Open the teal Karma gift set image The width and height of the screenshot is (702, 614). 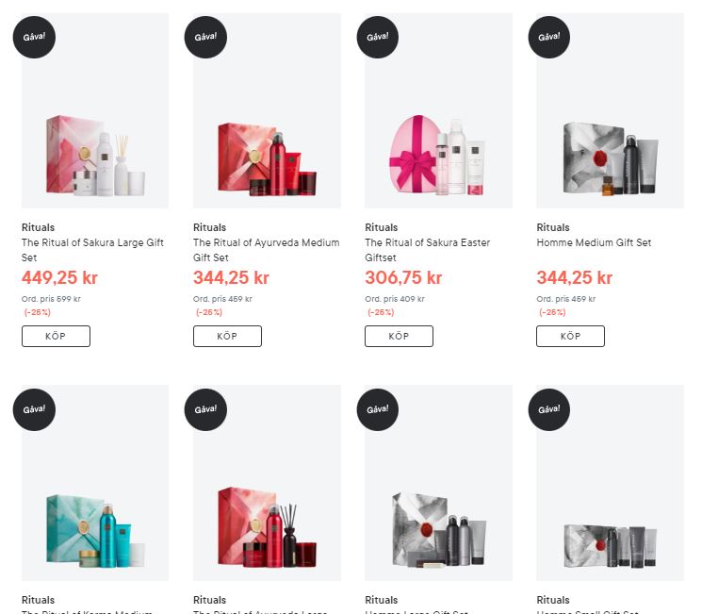(x=95, y=483)
